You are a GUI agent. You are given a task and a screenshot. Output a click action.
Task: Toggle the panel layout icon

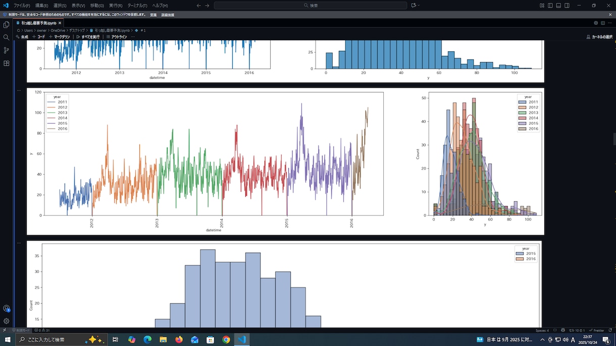(558, 6)
